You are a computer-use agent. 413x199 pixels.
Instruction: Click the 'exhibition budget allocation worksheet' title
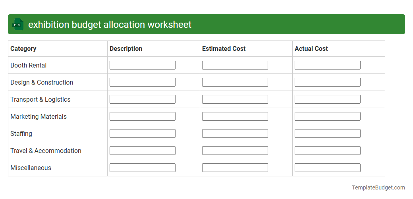tap(110, 25)
